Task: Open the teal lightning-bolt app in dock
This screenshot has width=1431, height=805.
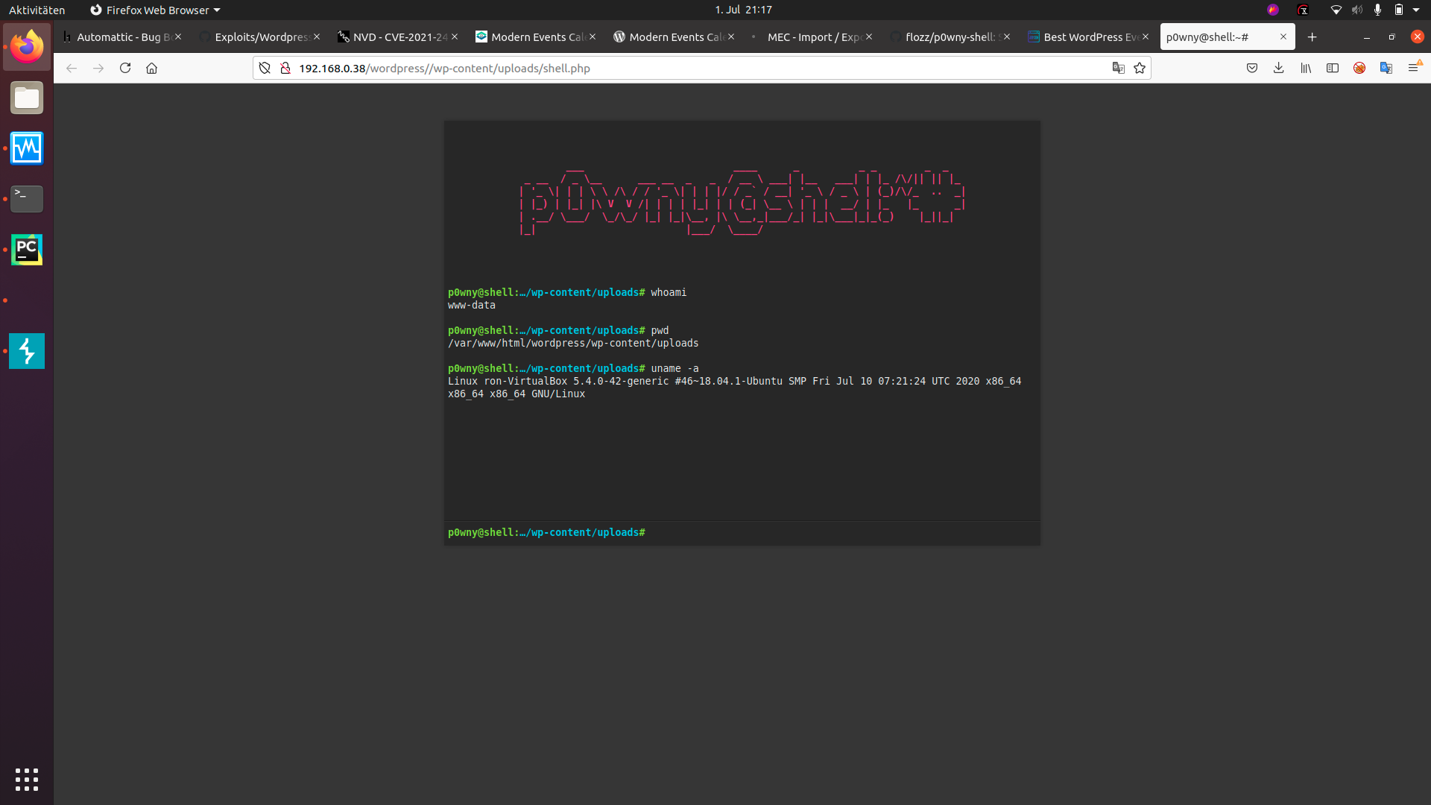Action: (x=27, y=351)
